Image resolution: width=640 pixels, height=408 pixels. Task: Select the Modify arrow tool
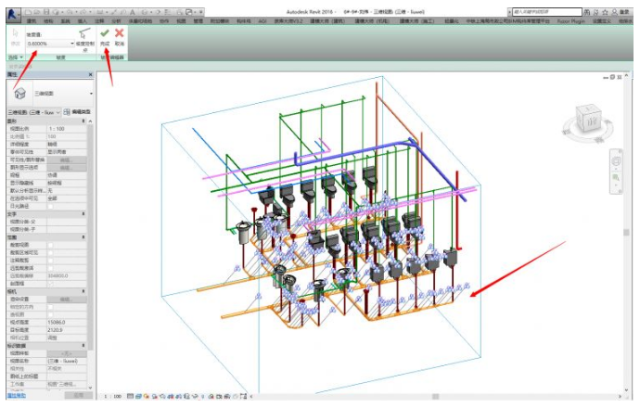14,34
